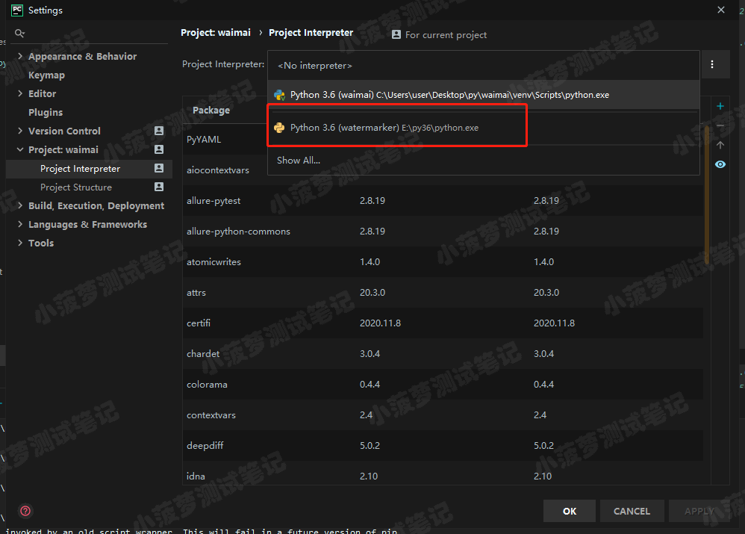The width and height of the screenshot is (745, 534).
Task: Click the project-level icon beside Project Interpreter
Action: 159,168
